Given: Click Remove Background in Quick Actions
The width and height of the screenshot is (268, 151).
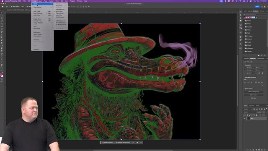Looking at the screenshot, I should click(254, 92).
